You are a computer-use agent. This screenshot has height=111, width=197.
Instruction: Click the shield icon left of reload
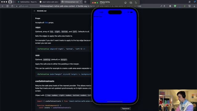click(x=7, y=6)
